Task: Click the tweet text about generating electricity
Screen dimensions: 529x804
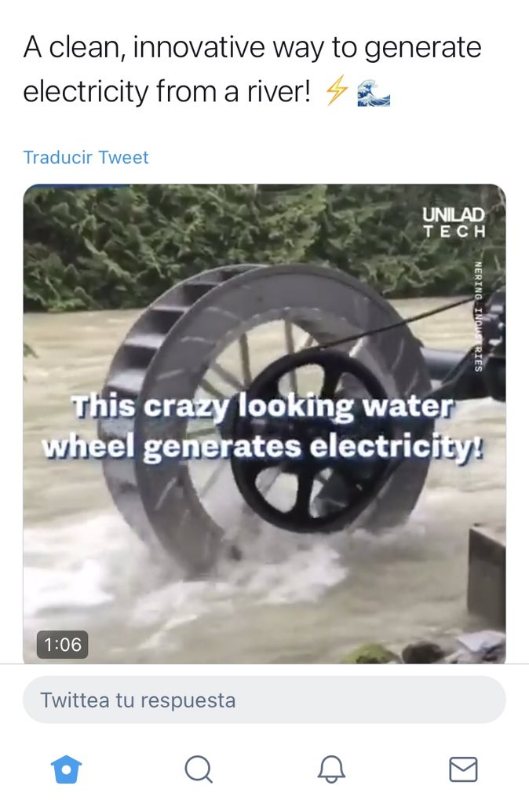Action: pyautogui.click(x=252, y=70)
